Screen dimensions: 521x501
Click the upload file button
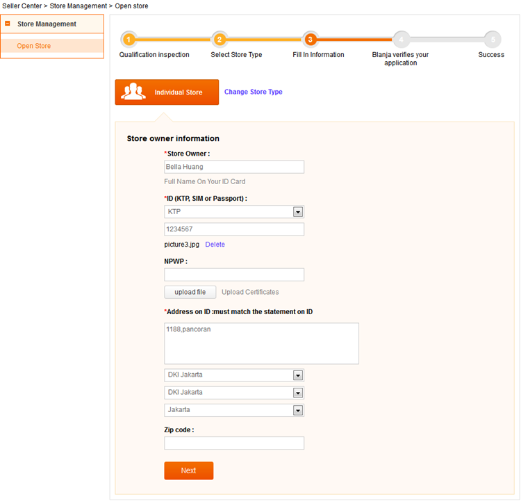click(190, 292)
